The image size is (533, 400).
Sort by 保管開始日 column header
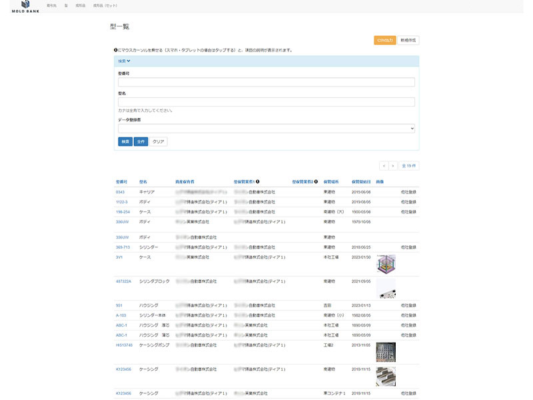click(x=356, y=181)
